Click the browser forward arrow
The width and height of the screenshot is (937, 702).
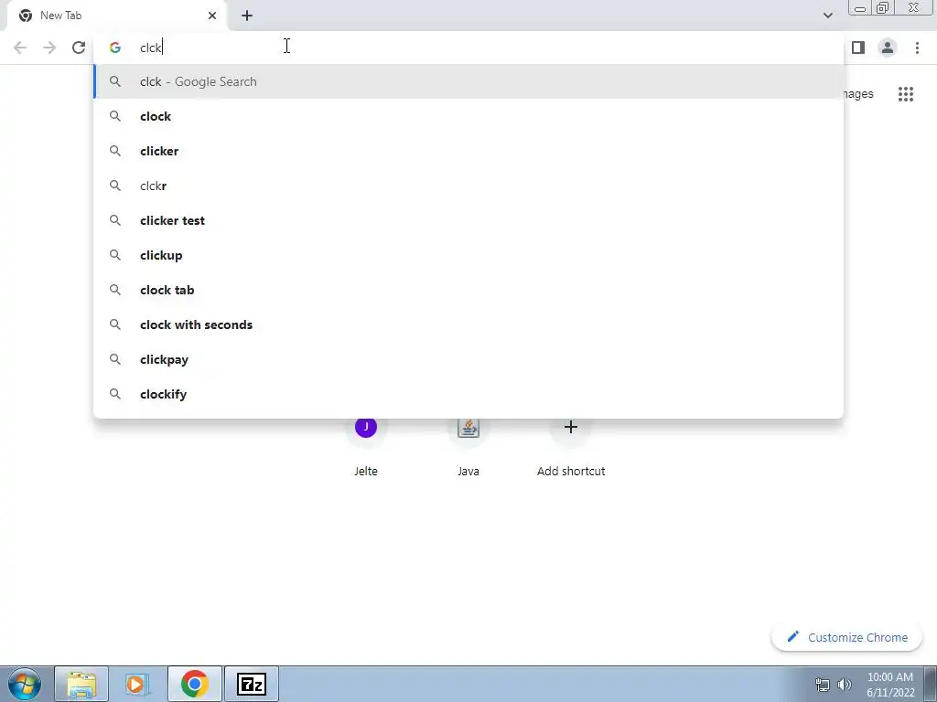(x=49, y=48)
